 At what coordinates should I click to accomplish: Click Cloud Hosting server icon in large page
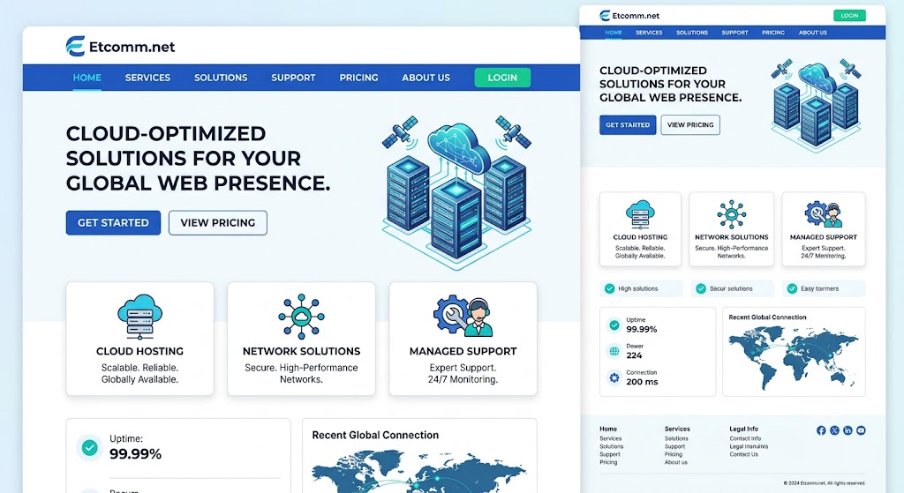click(x=139, y=317)
